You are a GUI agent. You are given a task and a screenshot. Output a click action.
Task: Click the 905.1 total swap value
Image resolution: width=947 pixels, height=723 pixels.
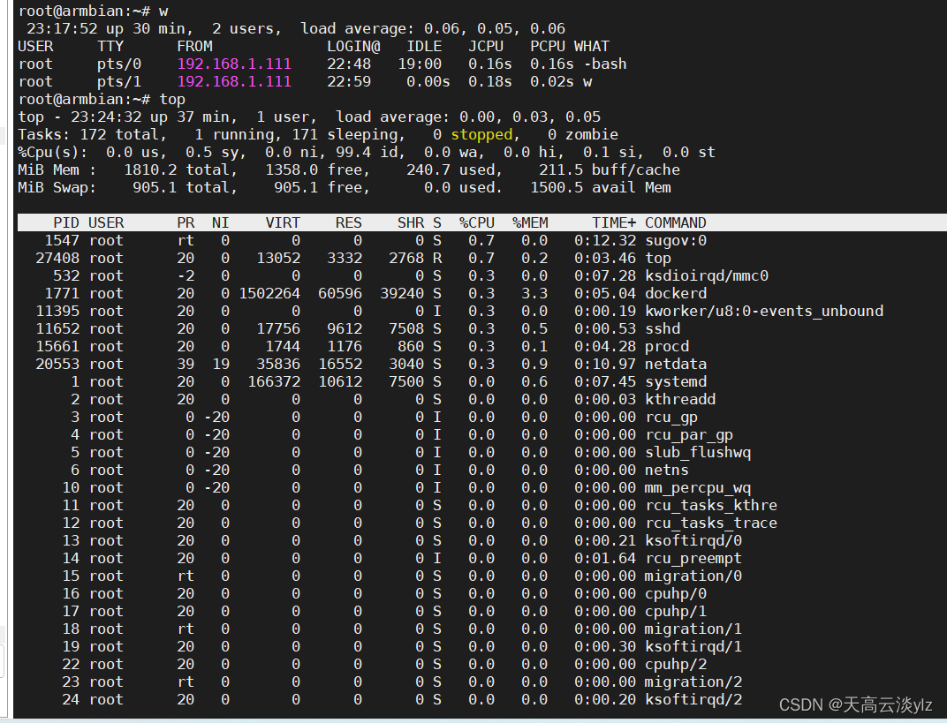(155, 187)
